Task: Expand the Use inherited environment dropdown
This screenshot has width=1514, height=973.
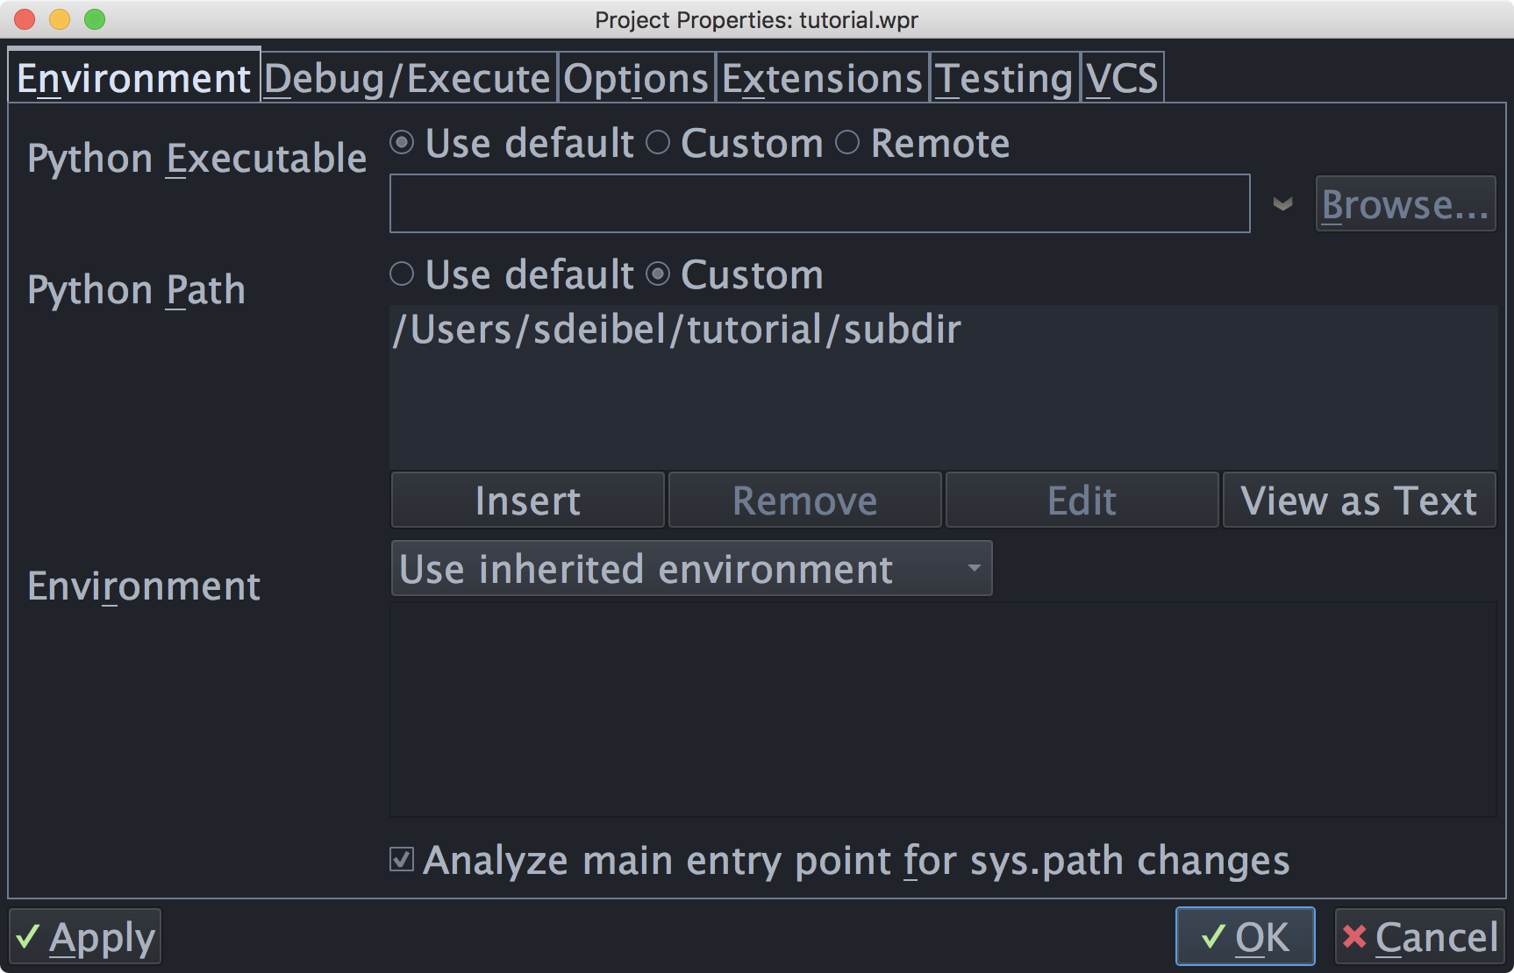Action: pyautogui.click(x=691, y=569)
